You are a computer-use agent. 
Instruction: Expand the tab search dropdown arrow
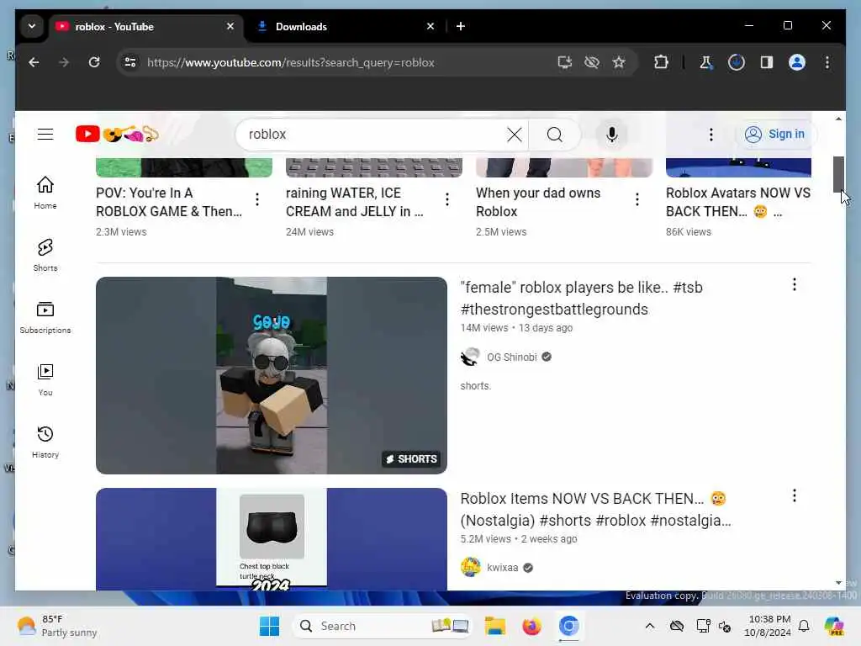tap(32, 26)
